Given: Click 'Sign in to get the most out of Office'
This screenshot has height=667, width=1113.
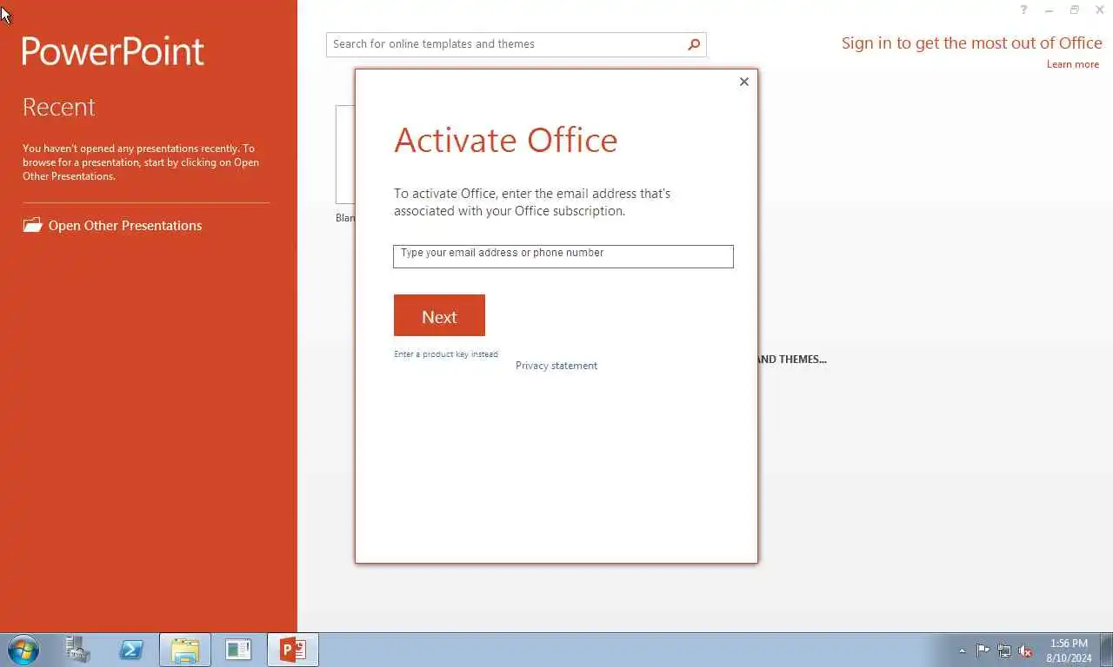Looking at the screenshot, I should 971,43.
